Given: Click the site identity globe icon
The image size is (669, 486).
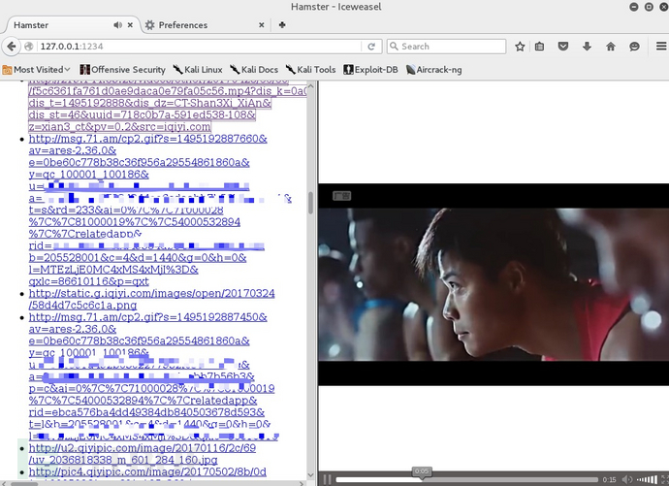Looking at the screenshot, I should click(x=29, y=47).
